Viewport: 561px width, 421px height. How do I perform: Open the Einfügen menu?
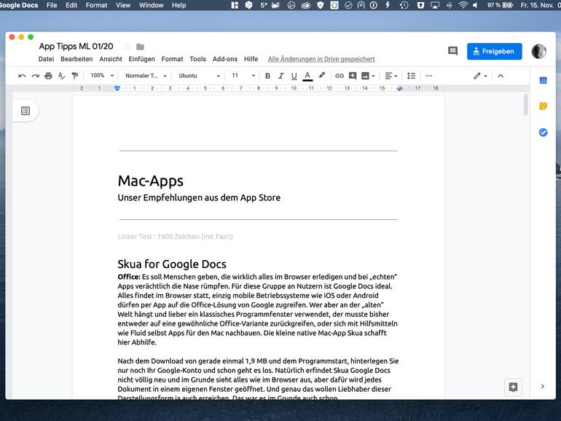coord(141,59)
